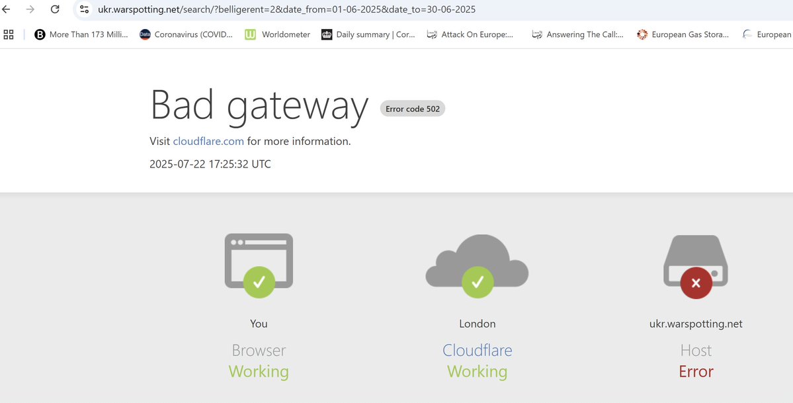Click the red 'Error' status text
793x403 pixels.
pyautogui.click(x=696, y=372)
